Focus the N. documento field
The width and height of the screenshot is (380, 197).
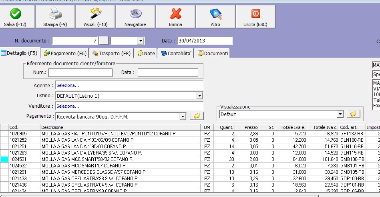pos(75,41)
